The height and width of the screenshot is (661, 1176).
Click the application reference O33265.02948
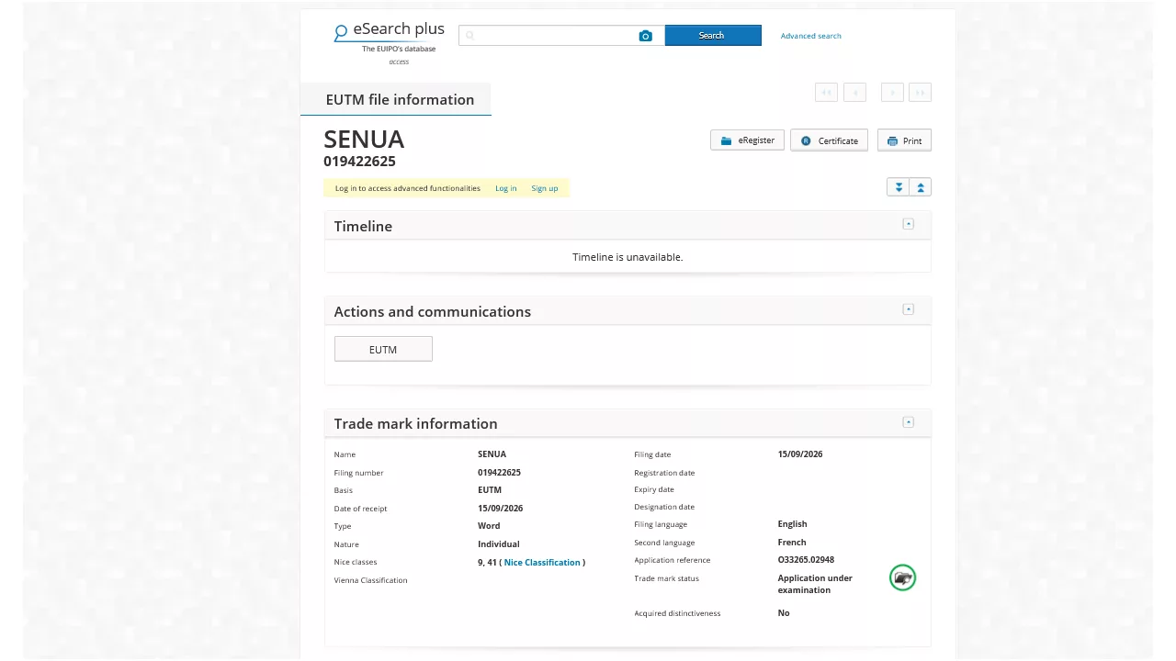click(806, 560)
